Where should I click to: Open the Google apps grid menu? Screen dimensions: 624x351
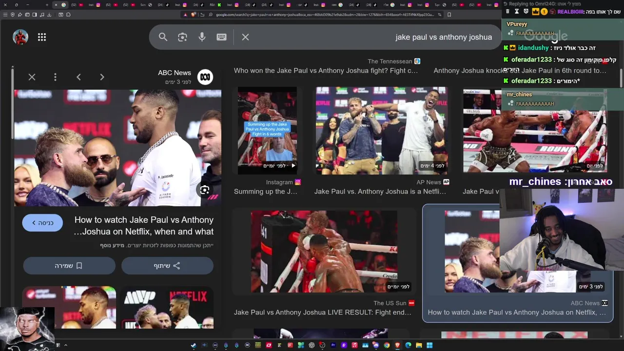click(x=42, y=37)
